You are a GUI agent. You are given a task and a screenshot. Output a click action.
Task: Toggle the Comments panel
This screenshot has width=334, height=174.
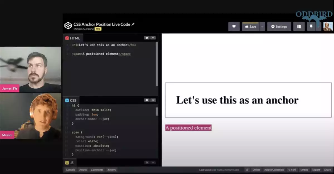(97, 170)
